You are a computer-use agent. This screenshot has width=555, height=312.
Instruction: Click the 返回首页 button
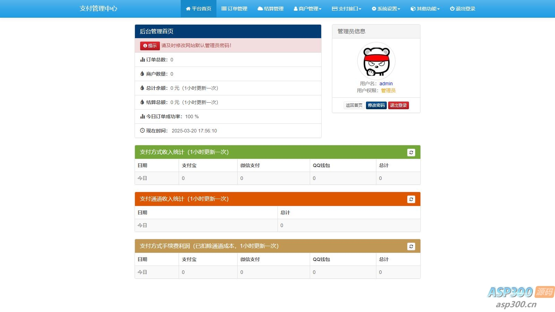pos(353,105)
